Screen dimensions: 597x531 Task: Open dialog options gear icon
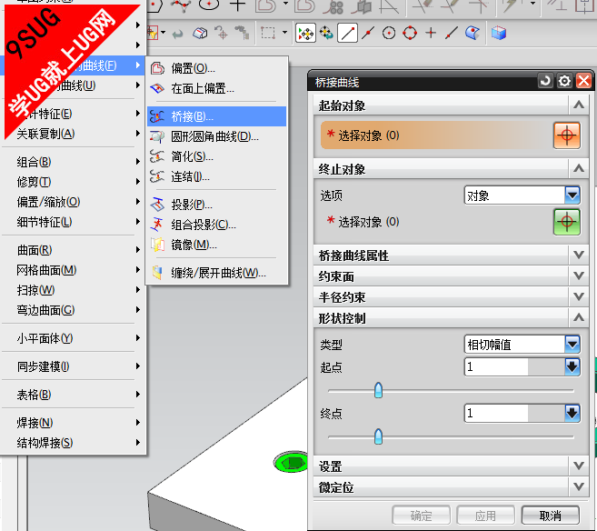pyautogui.click(x=564, y=81)
